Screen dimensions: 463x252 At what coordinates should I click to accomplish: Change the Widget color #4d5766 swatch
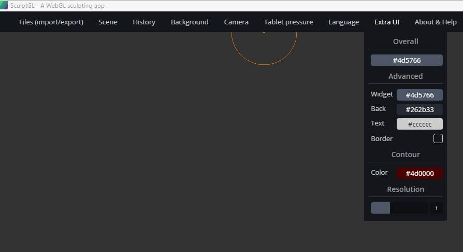click(419, 95)
